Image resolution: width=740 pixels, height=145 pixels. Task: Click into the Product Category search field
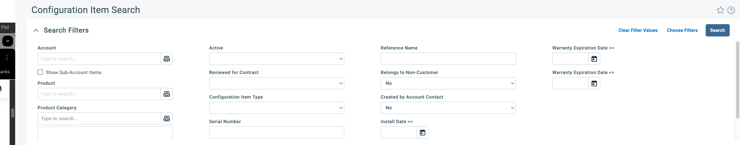tap(99, 119)
